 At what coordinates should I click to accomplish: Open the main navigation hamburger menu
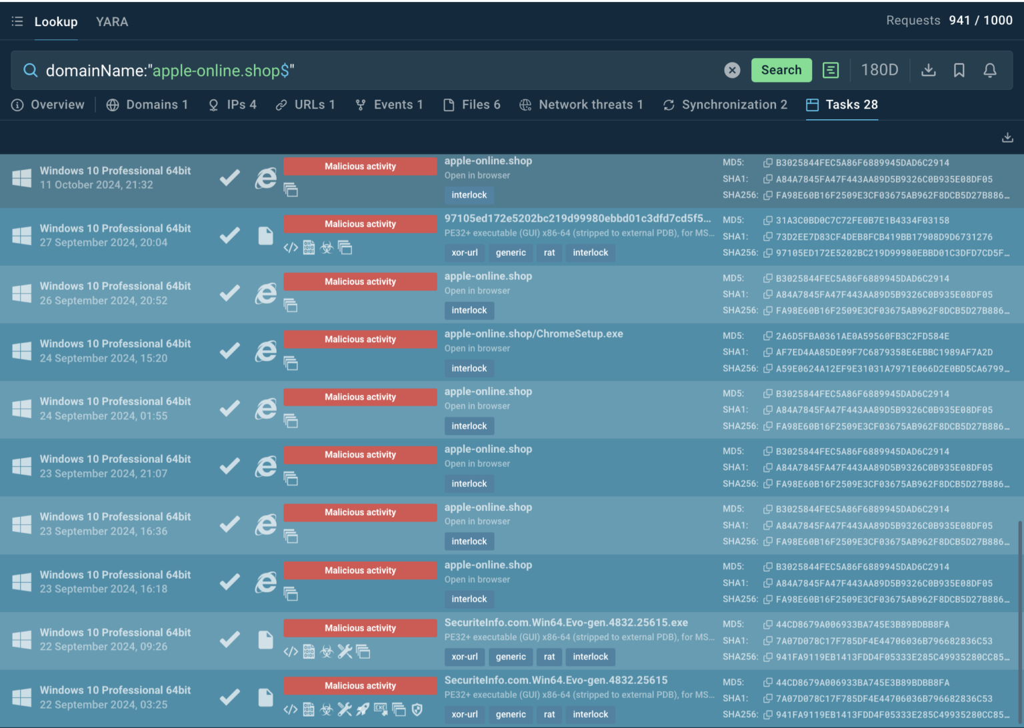click(17, 21)
